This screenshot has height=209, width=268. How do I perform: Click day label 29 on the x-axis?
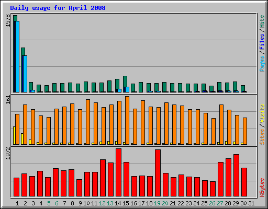click(236, 203)
